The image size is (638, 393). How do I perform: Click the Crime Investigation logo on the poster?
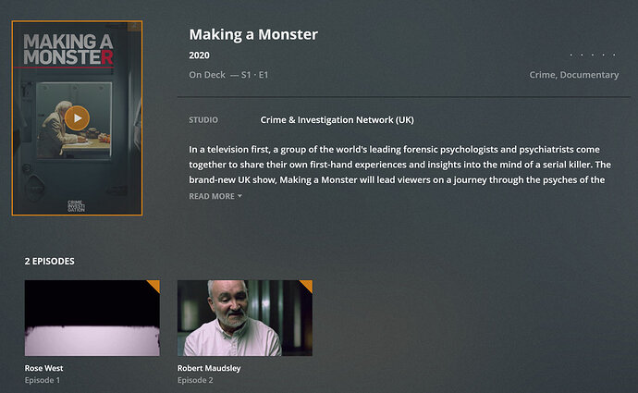76,206
